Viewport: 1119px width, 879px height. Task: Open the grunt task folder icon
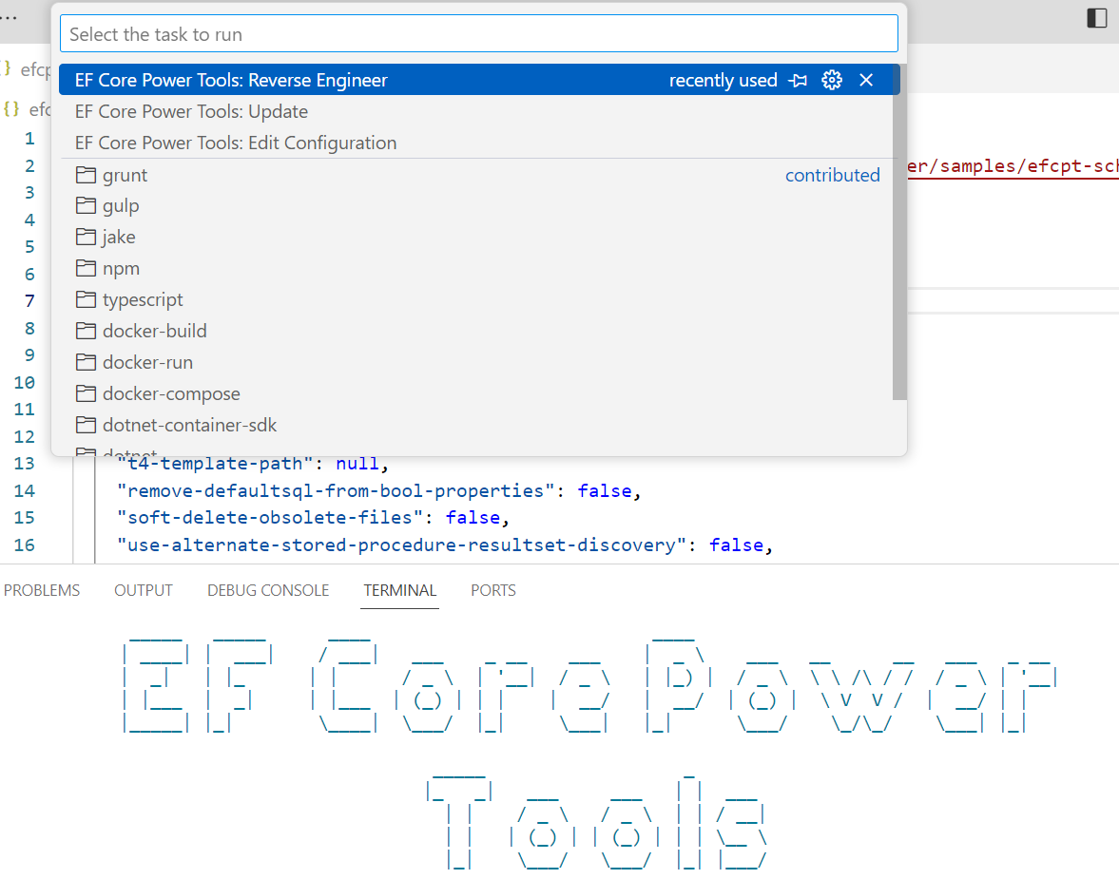86,175
